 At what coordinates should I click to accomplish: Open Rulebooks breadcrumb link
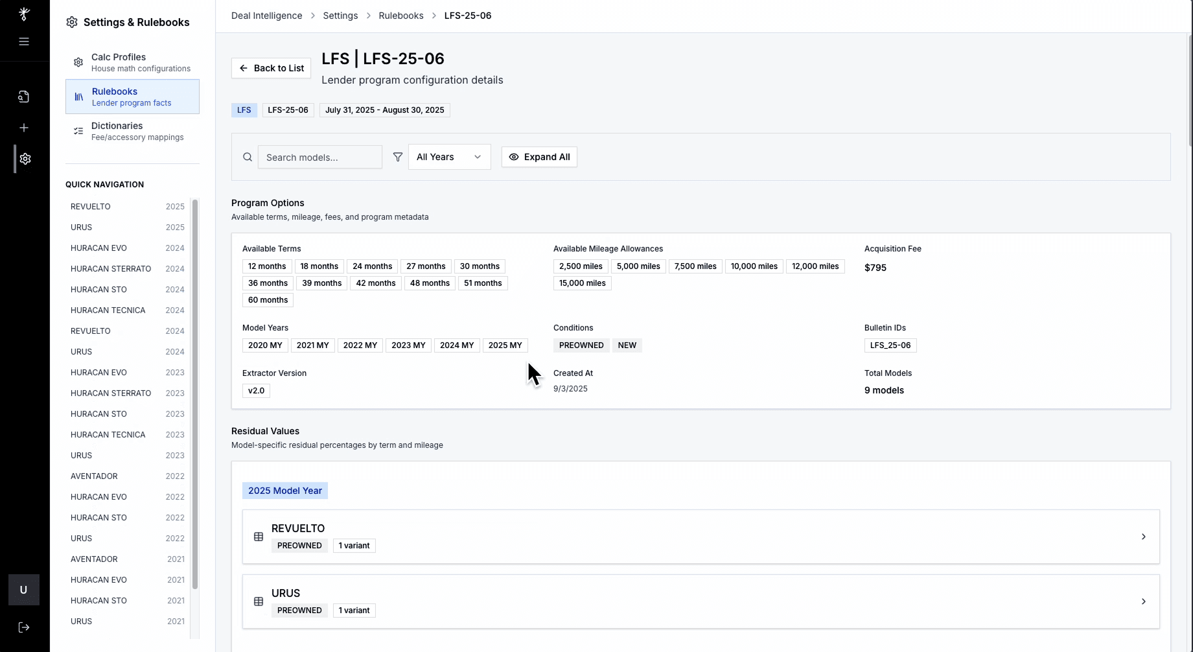[x=401, y=16]
